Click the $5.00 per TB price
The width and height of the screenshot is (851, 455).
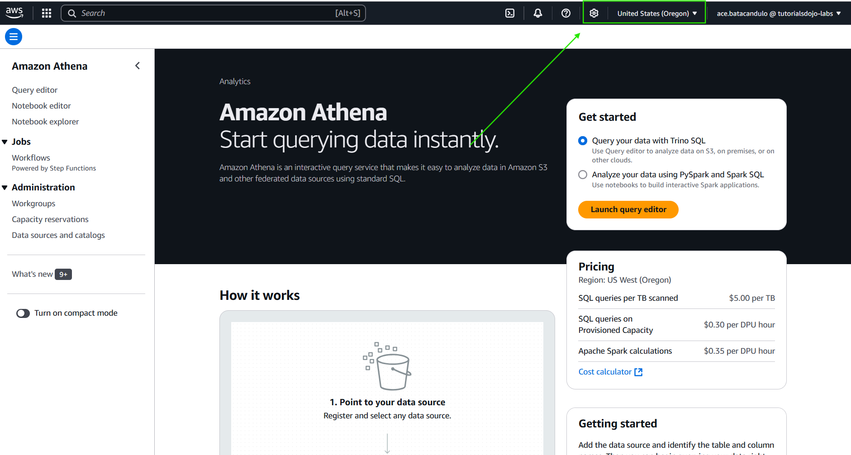752,298
